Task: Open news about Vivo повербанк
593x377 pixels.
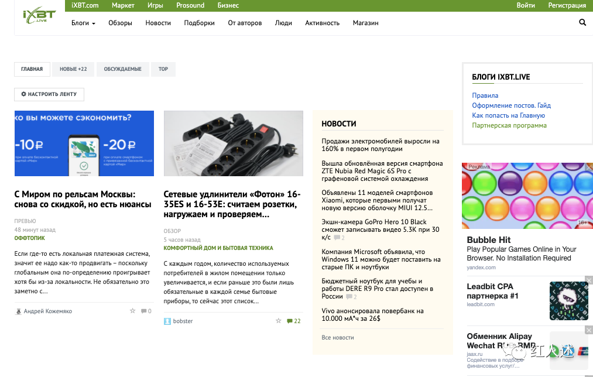Action: 372,314
